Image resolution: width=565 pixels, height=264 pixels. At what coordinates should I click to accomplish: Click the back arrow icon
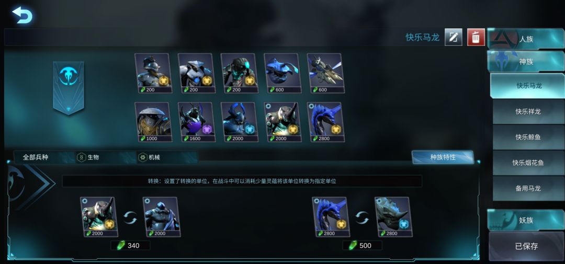coord(22,15)
